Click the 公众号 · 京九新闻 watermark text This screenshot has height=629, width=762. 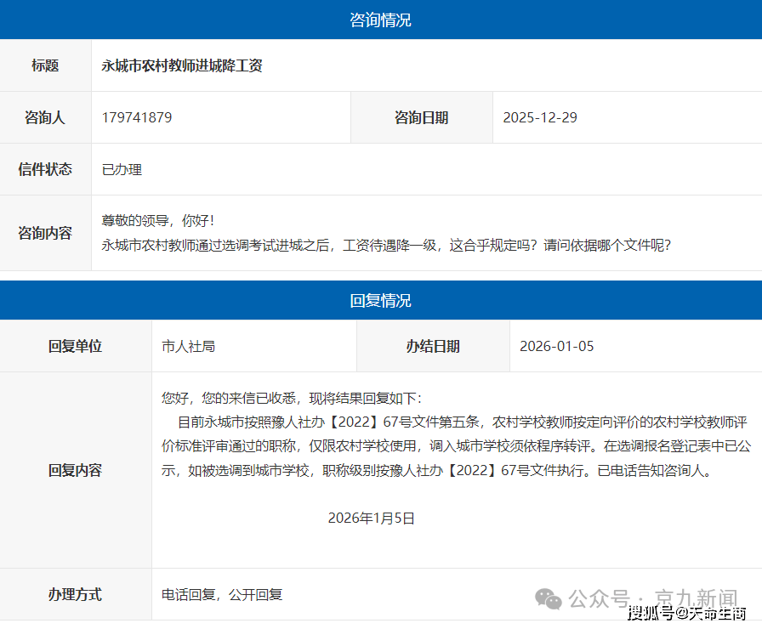click(652, 597)
